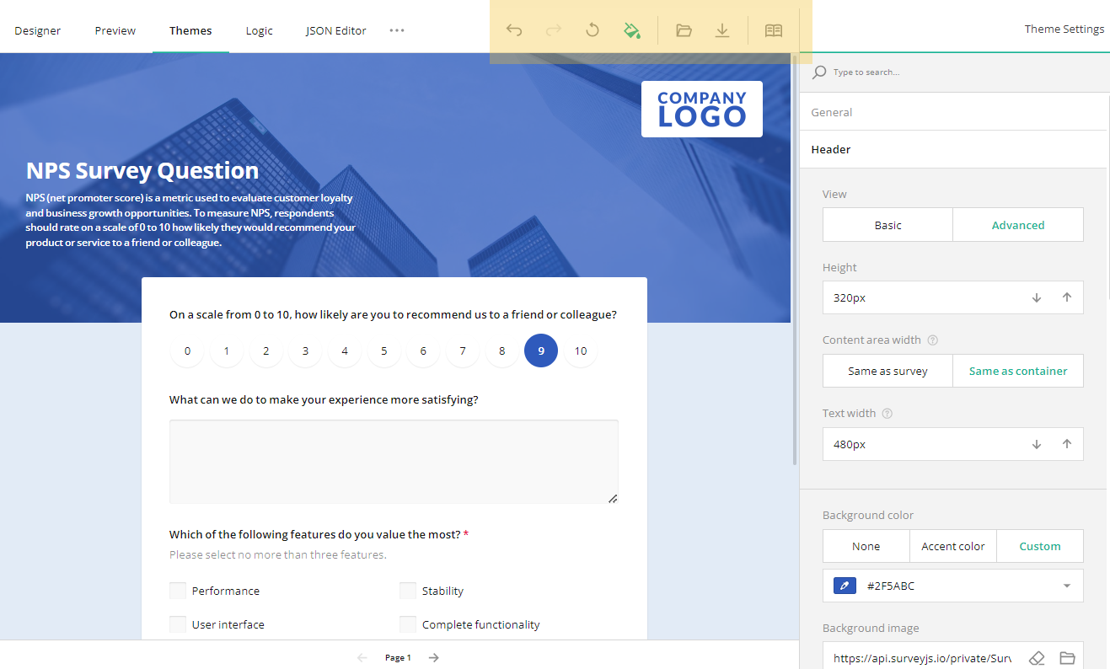Click the Export theme download icon

pyautogui.click(x=722, y=29)
